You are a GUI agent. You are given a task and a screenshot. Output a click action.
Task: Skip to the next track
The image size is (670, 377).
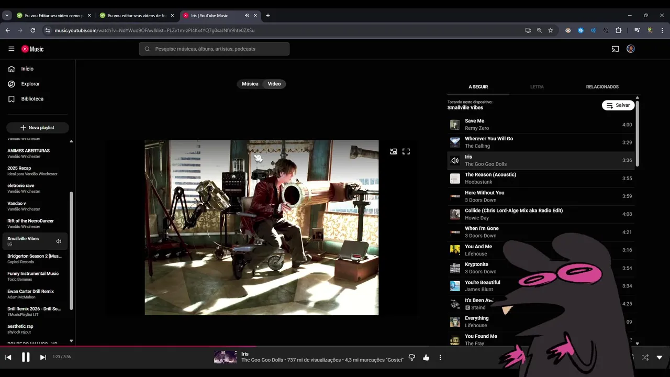pyautogui.click(x=43, y=357)
